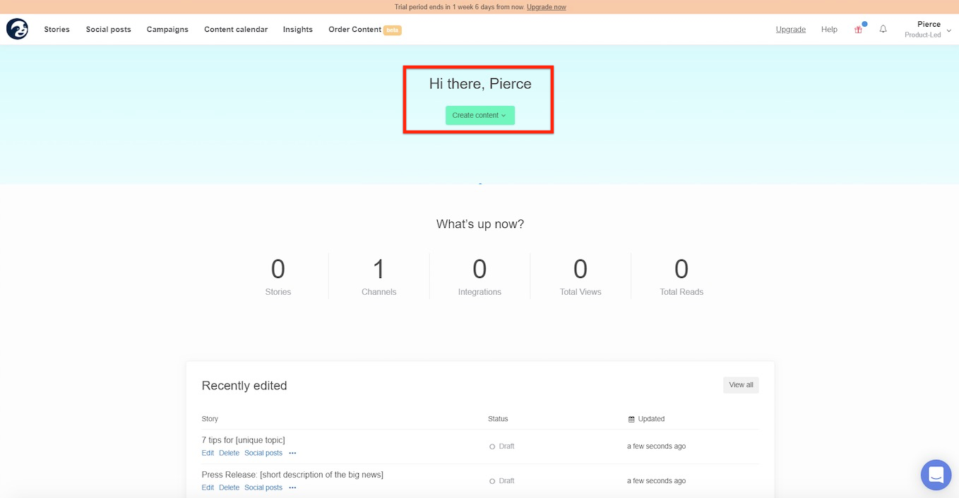Go to the Stories section

click(56, 29)
